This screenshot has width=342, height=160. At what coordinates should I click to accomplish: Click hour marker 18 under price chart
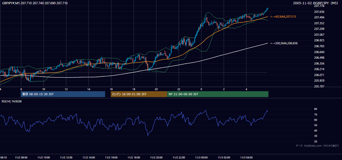pyautogui.click(x=134, y=89)
